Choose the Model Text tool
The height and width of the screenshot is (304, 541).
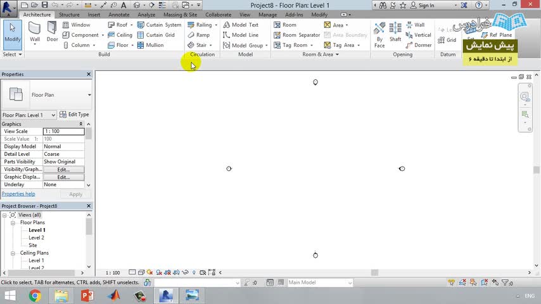click(241, 25)
